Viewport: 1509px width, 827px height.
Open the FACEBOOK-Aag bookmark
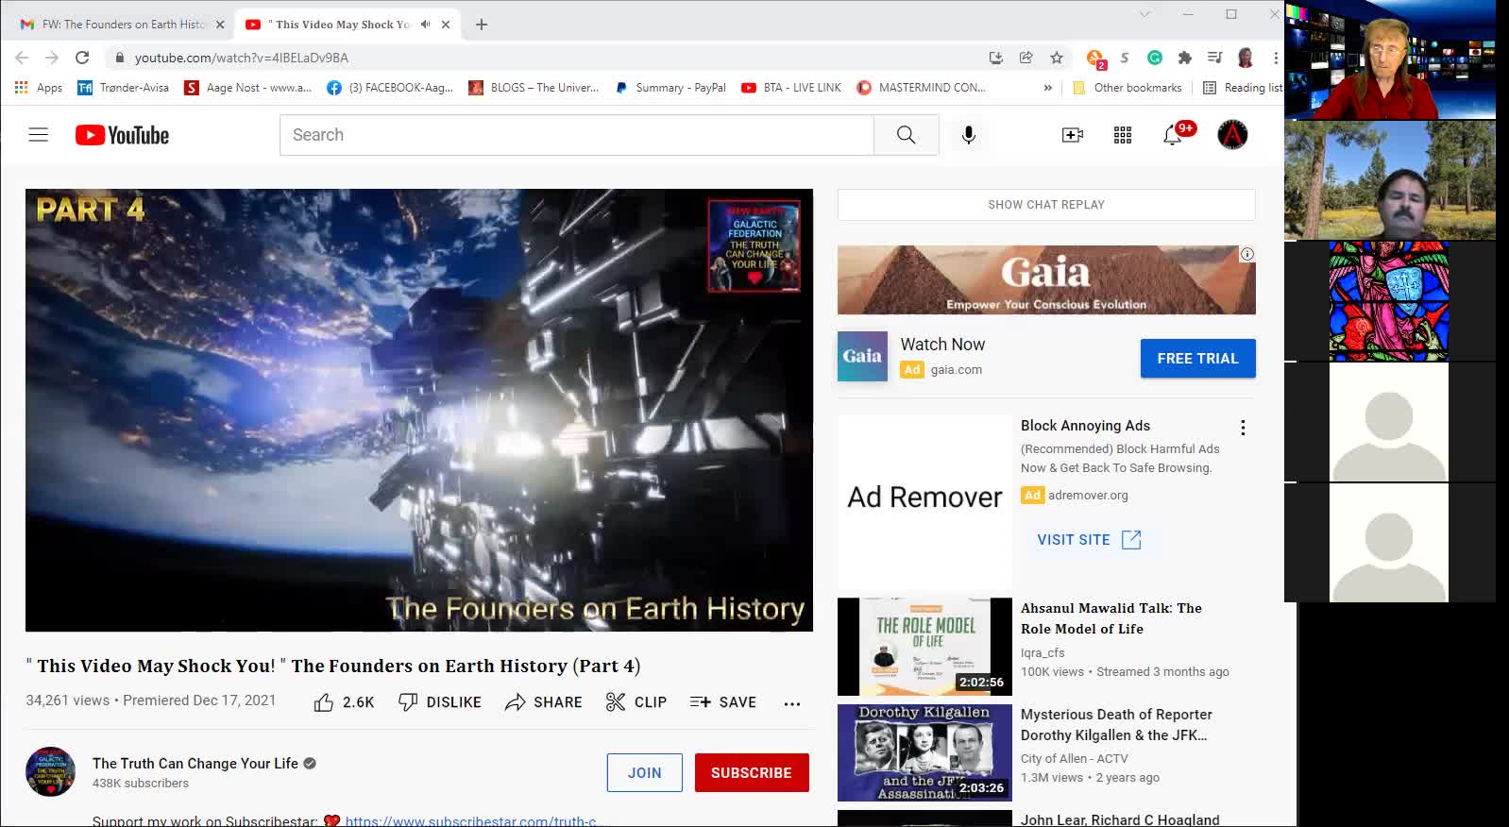coord(390,88)
